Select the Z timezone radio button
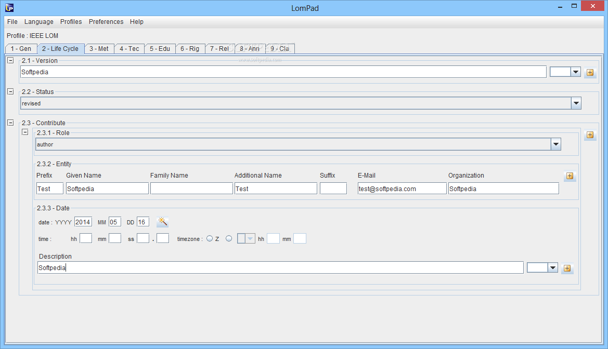This screenshot has height=349, width=608. [x=210, y=238]
